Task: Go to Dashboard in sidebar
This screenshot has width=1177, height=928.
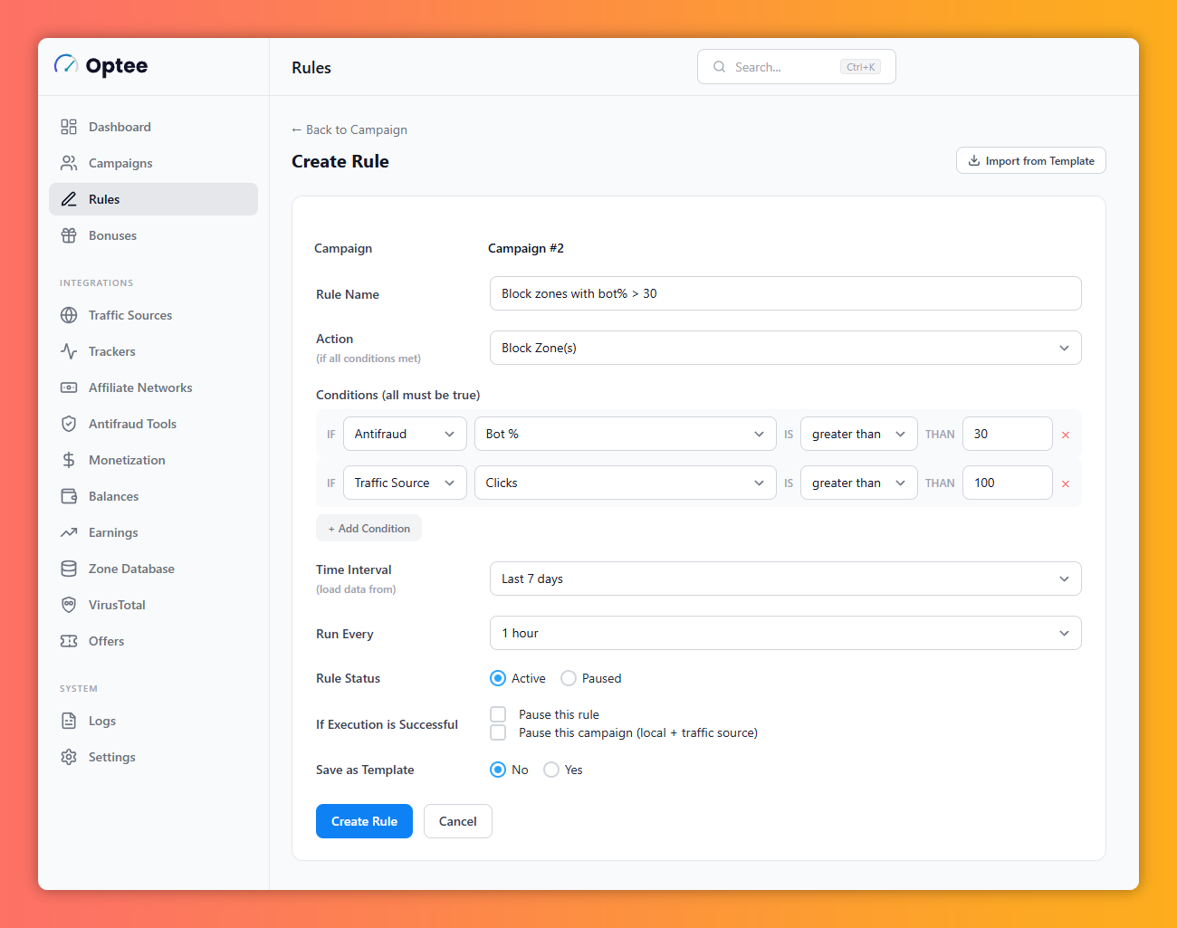Action: click(x=153, y=127)
